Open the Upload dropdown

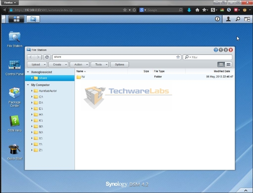(x=37, y=65)
